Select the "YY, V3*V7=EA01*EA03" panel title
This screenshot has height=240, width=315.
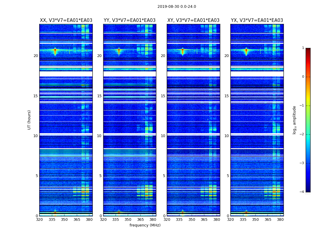pos(130,20)
